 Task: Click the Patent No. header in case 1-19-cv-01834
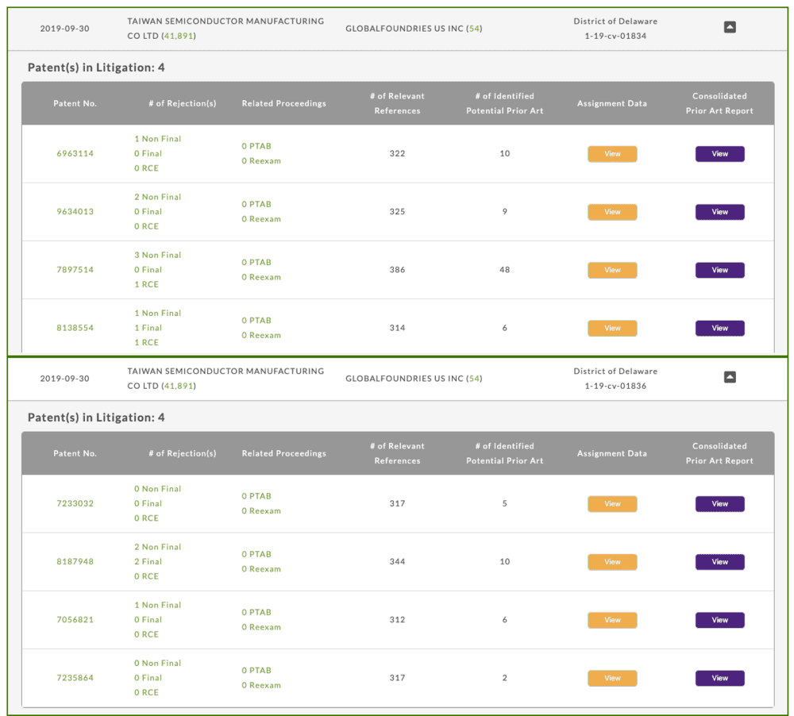(75, 103)
